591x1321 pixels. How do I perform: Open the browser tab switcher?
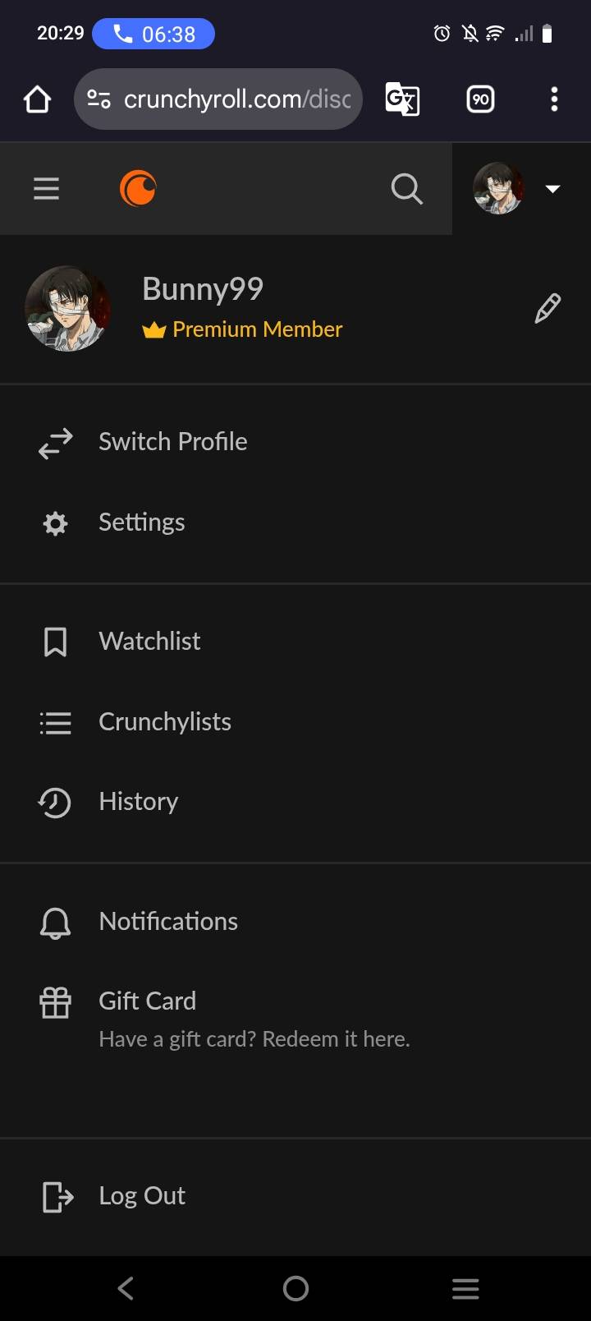(x=480, y=99)
